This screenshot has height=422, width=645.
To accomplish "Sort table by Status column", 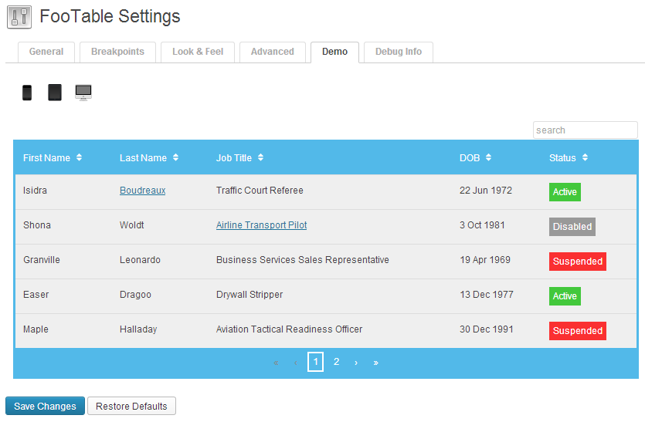I will [569, 158].
